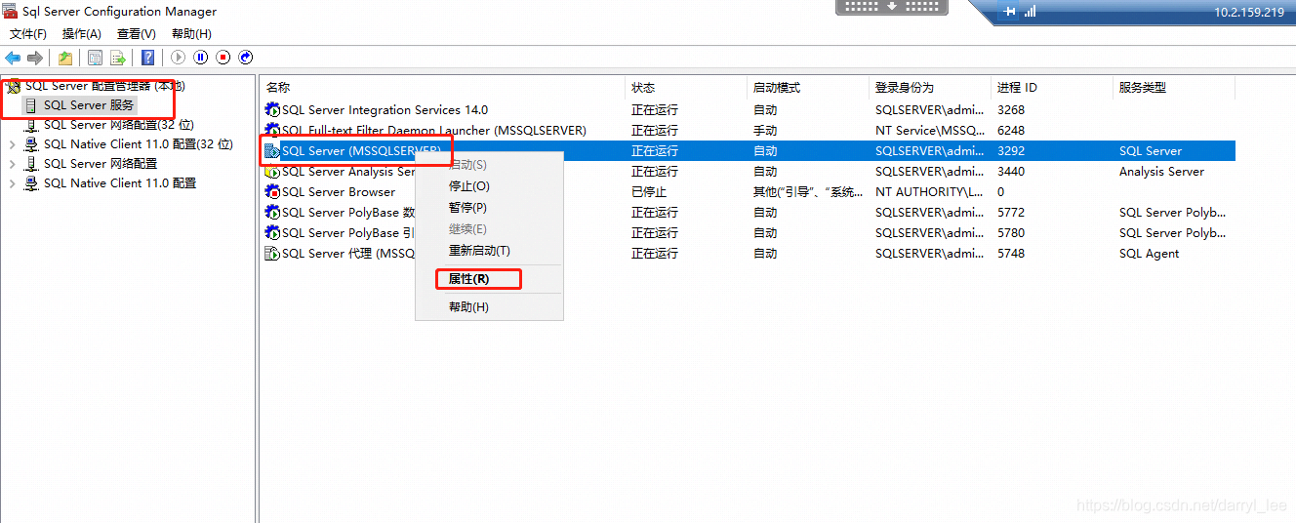The height and width of the screenshot is (523, 1296).
Task: Click the Integration Services 14.0 service icon
Action: coord(272,110)
